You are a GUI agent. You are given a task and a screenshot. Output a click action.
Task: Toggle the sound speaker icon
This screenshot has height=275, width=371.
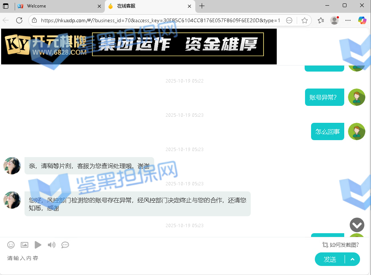point(51,245)
